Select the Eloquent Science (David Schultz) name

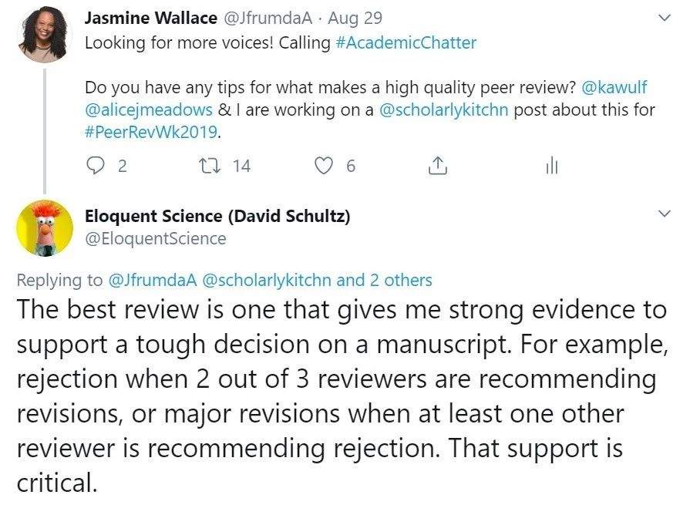click(217, 217)
